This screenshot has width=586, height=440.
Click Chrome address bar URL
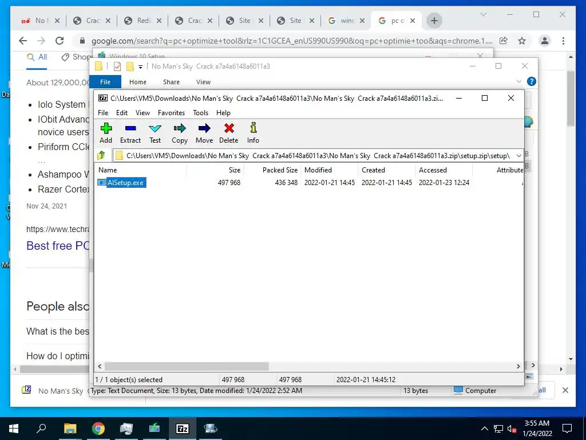(x=292, y=41)
